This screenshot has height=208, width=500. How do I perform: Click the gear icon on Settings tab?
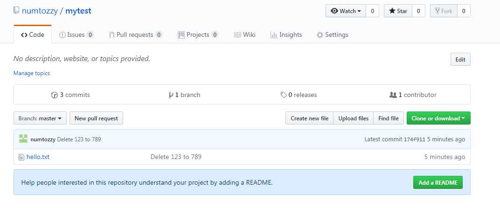coord(320,35)
